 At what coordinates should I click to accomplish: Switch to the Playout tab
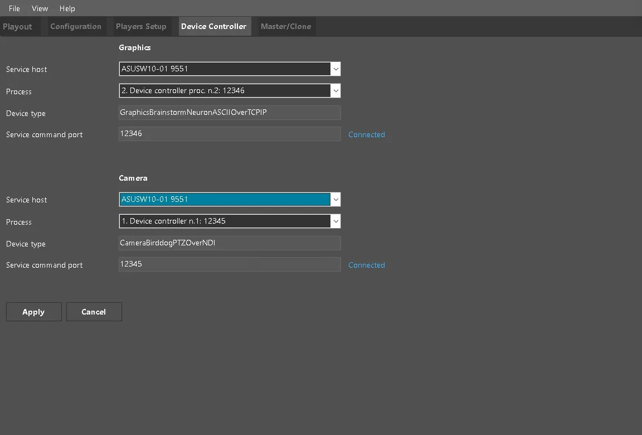click(18, 26)
